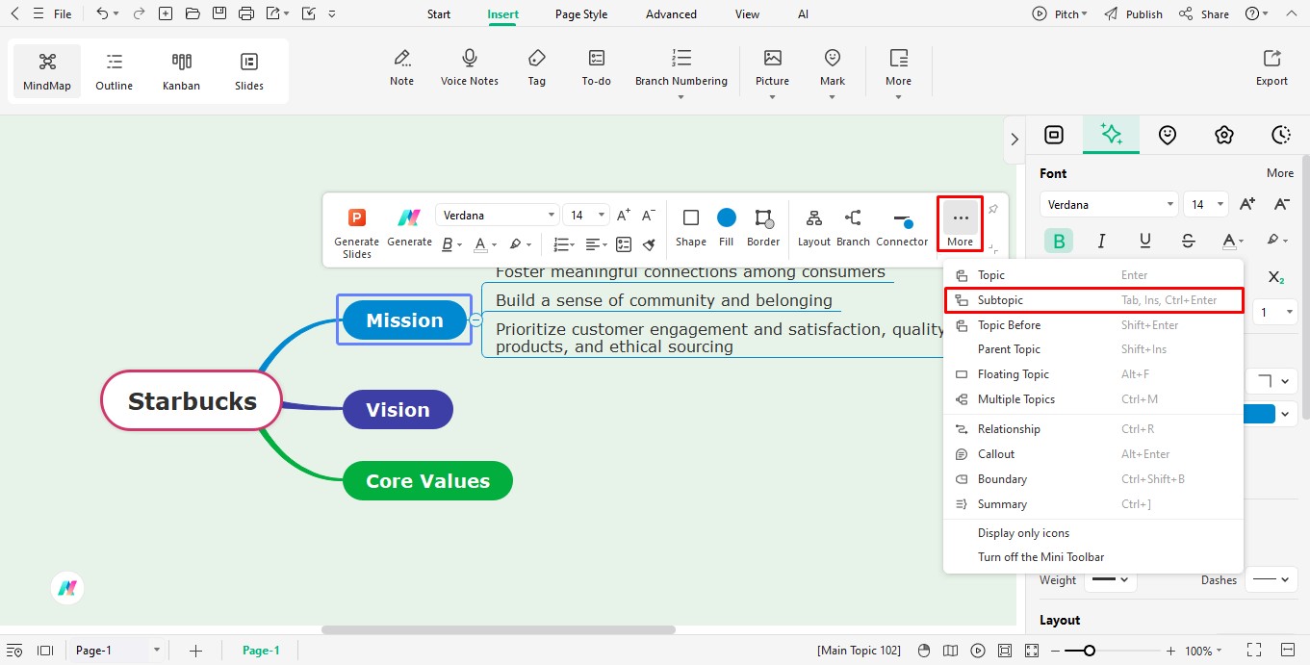This screenshot has width=1310, height=665.
Task: Click the mini toolbar More button
Action: [x=960, y=225]
